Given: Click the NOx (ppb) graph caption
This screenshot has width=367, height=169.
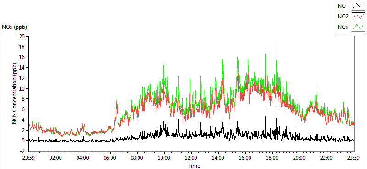Looking at the screenshot, I should pyautogui.click(x=14, y=27).
